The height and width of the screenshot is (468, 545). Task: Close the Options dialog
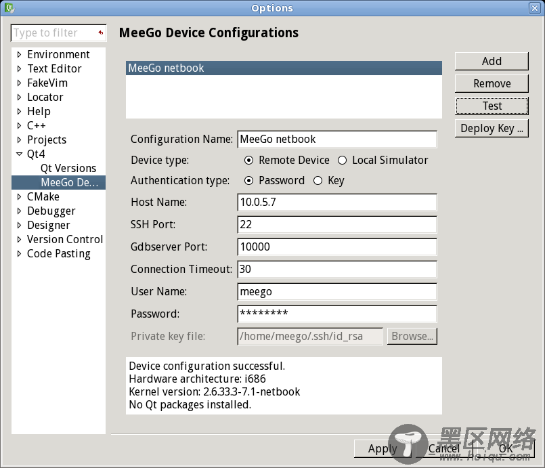pos(535,7)
